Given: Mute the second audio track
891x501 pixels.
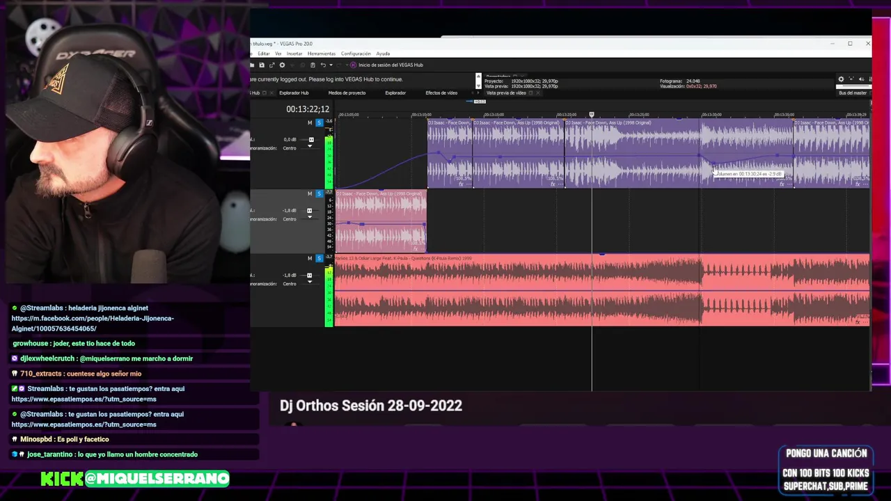Looking at the screenshot, I should (x=310, y=193).
